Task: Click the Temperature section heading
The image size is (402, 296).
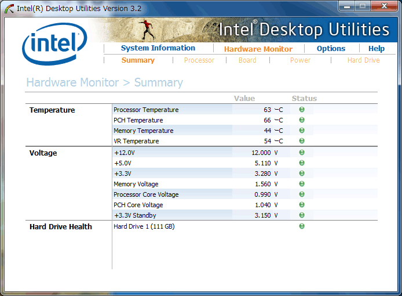Action: [x=52, y=110]
